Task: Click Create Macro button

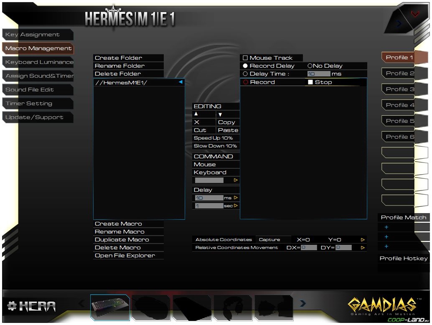Action: [x=128, y=224]
